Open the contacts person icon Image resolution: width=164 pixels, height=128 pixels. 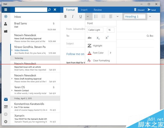click(5, 24)
